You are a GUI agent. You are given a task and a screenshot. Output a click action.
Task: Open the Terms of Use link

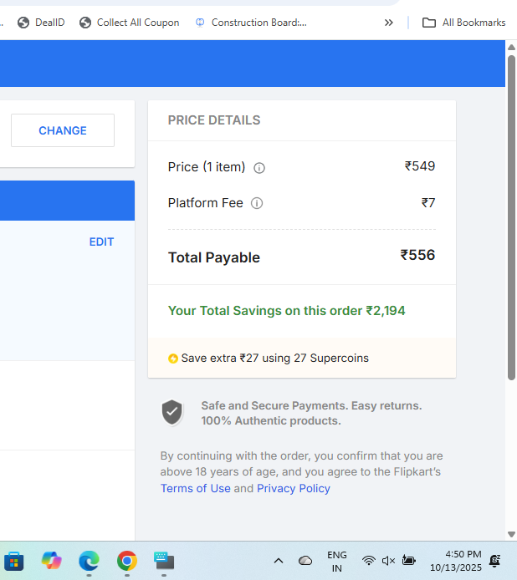pyautogui.click(x=195, y=488)
